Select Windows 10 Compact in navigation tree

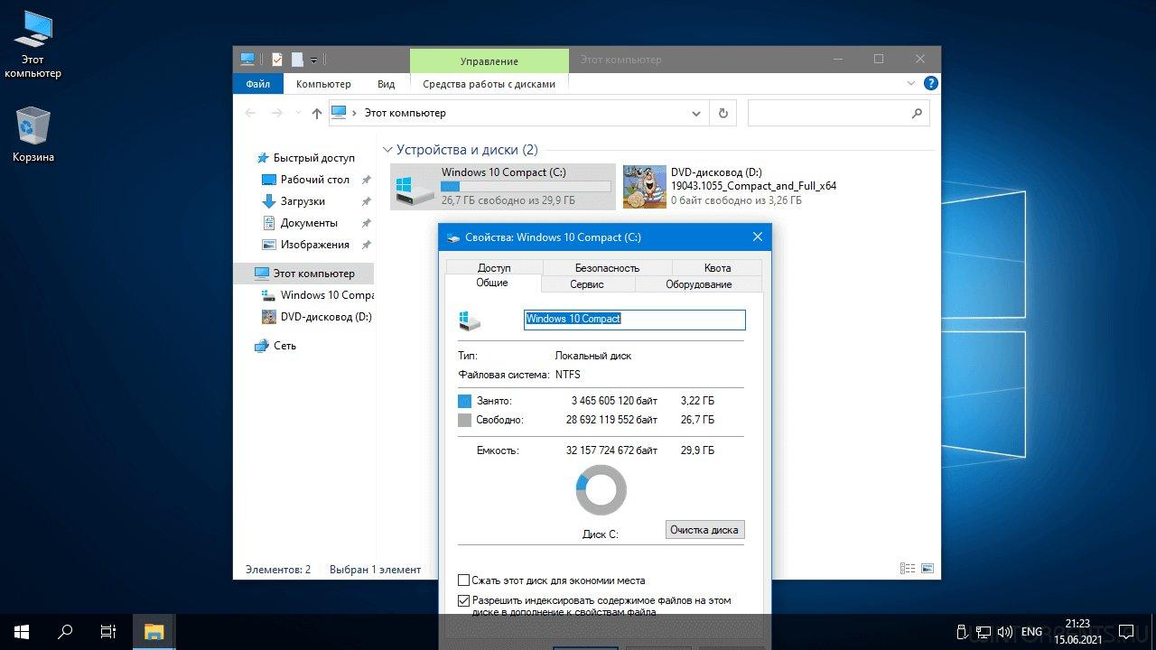317,295
